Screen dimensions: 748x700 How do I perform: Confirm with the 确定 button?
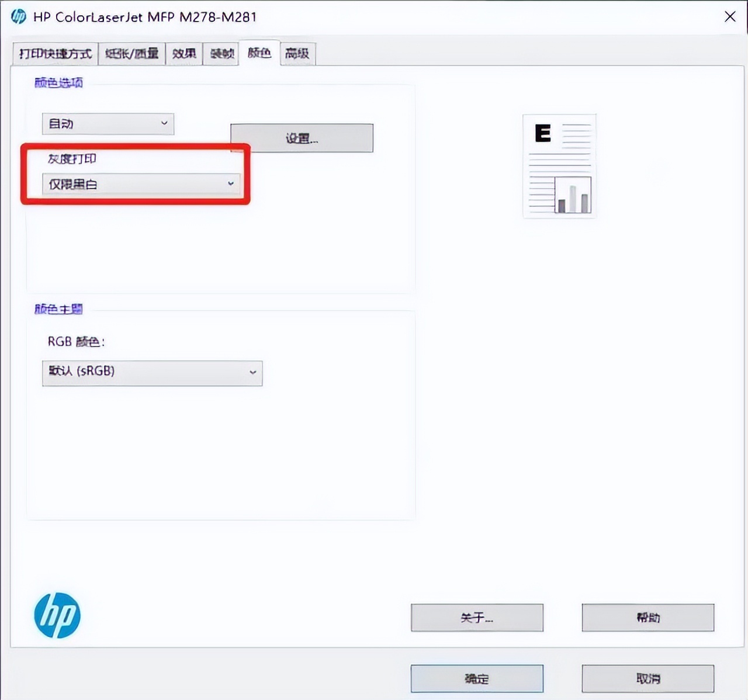pyautogui.click(x=477, y=678)
